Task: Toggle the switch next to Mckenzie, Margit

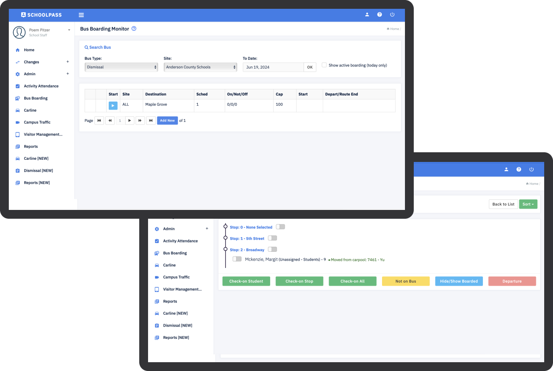Action: [x=237, y=259]
